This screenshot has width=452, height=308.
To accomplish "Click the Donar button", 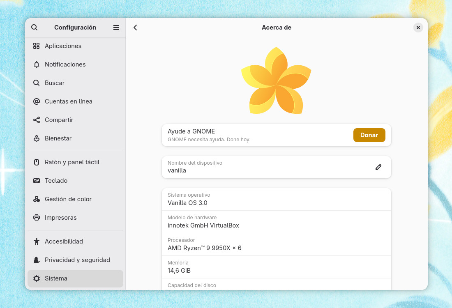I will pos(369,135).
